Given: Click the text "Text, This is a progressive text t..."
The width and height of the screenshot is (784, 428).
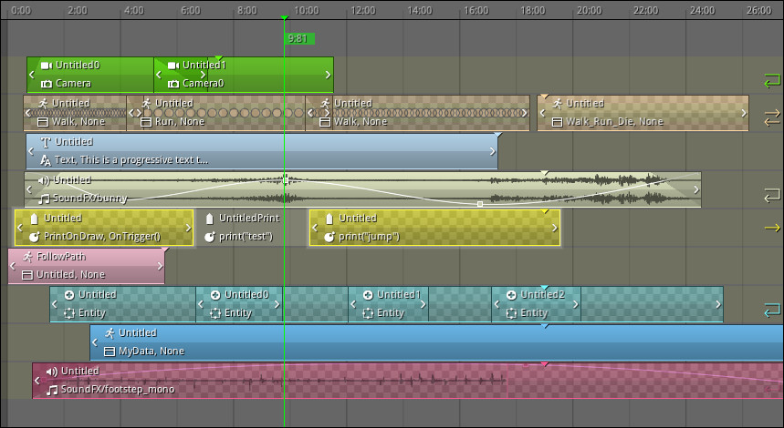Looking at the screenshot, I should [x=131, y=160].
